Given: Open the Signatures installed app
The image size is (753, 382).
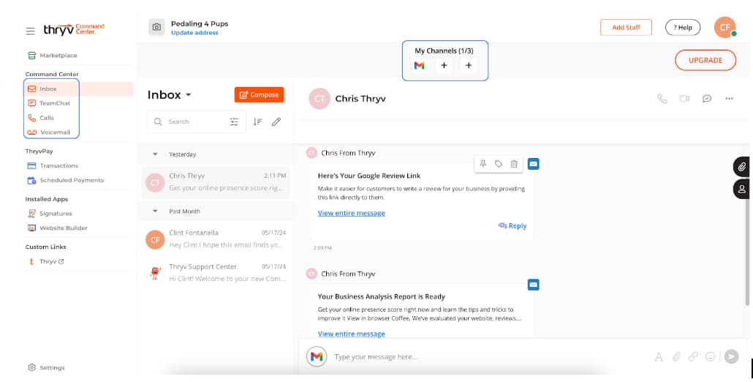Looking at the screenshot, I should (50, 214).
